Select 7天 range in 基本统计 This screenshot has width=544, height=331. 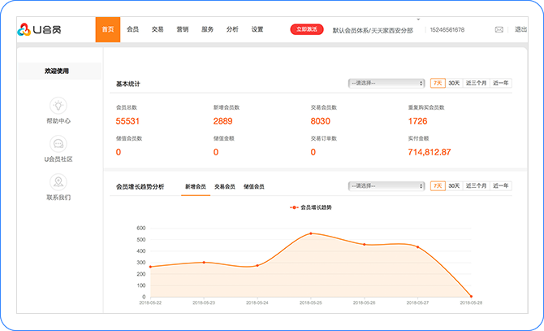click(x=438, y=83)
